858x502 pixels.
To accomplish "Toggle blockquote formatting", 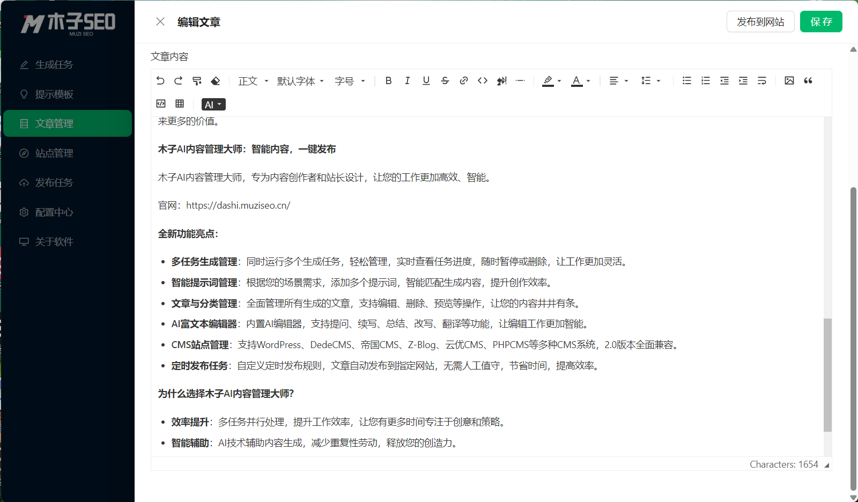I will [808, 80].
